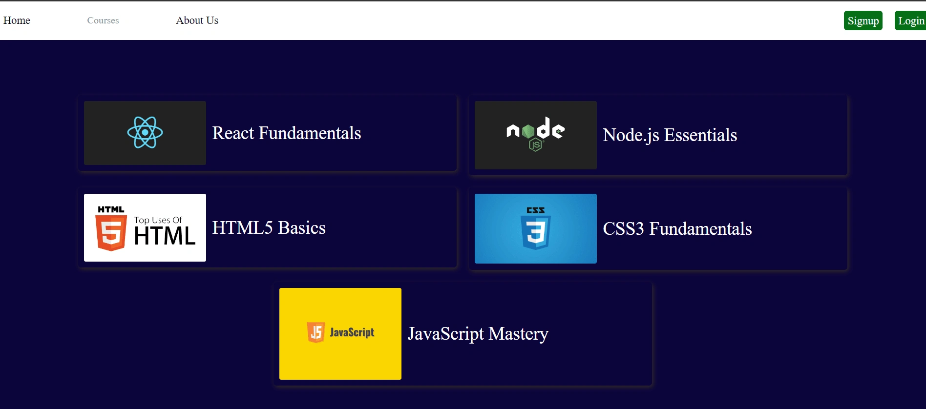This screenshot has height=409, width=926.
Task: Open the CSS3 logo thumbnail
Action: 536,228
